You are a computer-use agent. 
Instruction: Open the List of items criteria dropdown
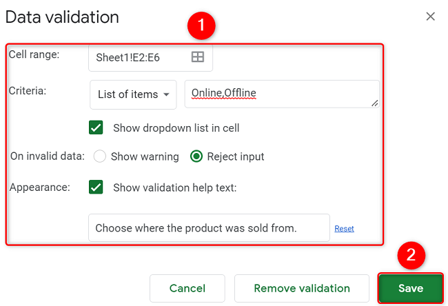[x=133, y=94]
